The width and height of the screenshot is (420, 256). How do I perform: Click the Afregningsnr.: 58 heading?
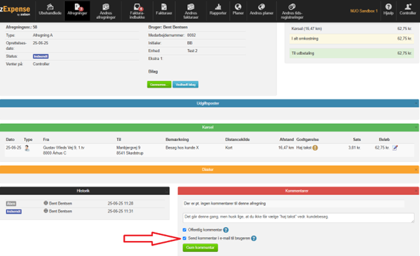click(22, 27)
